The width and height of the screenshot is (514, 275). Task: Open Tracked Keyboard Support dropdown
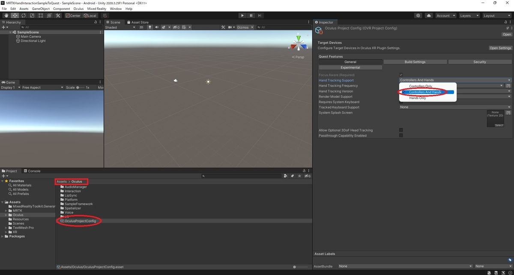(x=455, y=107)
